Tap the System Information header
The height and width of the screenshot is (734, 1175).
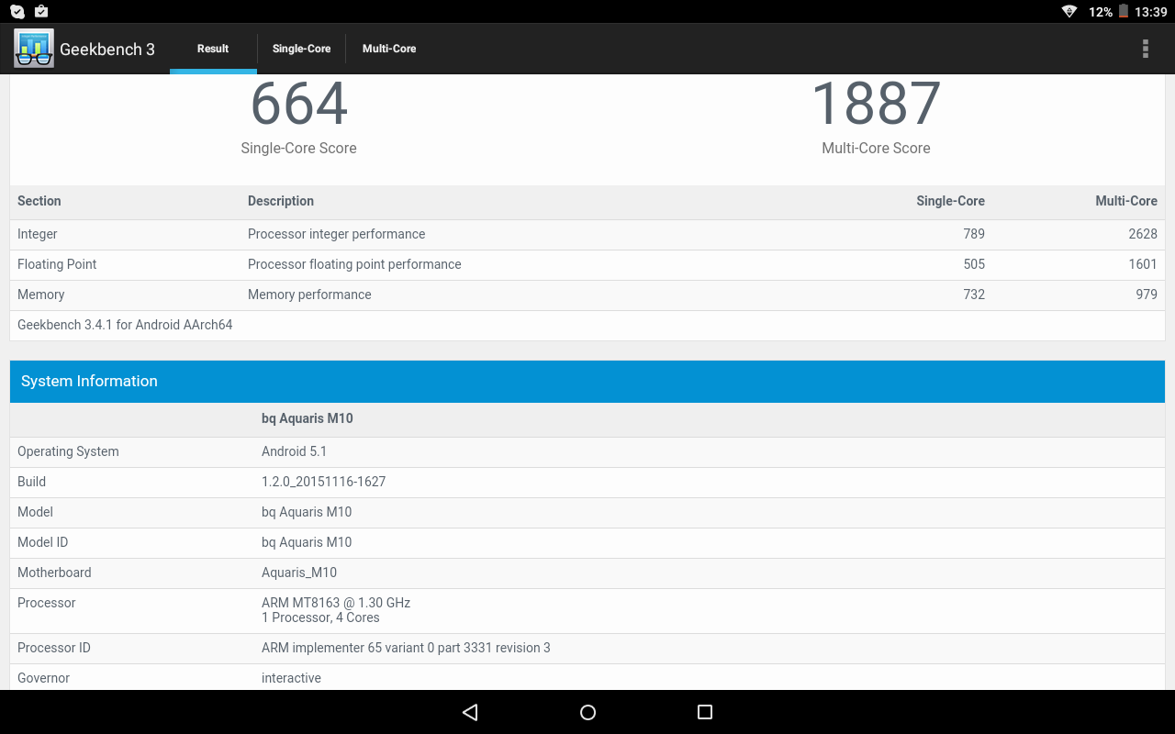click(587, 381)
